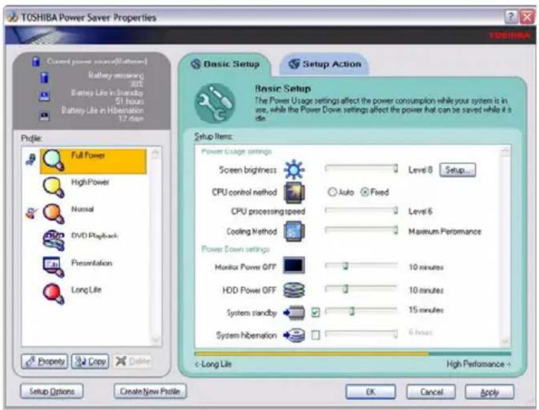Click the 'Presentation' profile label
539x410 pixels.
tap(91, 263)
